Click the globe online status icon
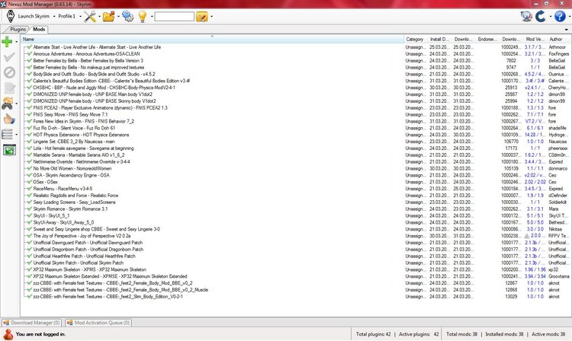The image size is (572, 341). (x=526, y=16)
